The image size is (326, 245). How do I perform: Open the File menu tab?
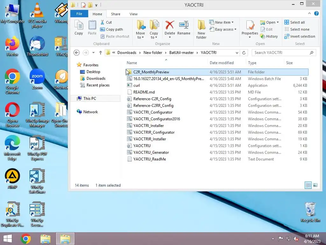tap(79, 14)
